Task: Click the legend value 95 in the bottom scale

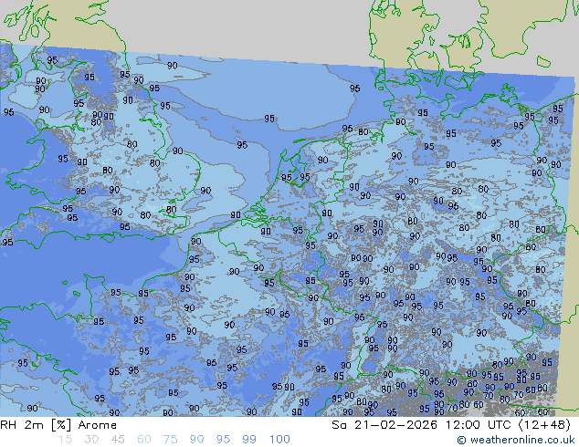Action: point(223,440)
